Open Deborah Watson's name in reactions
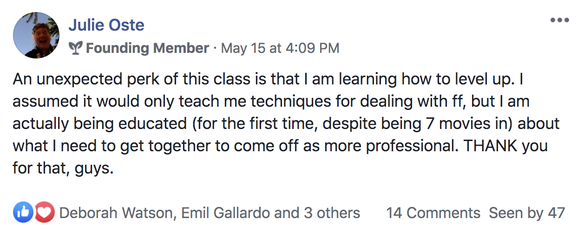 pos(117,213)
